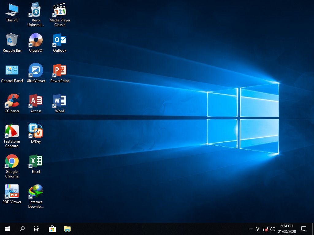The height and width of the screenshot is (235, 314).
Task: Show hidden system tray icons
Action: 250,229
